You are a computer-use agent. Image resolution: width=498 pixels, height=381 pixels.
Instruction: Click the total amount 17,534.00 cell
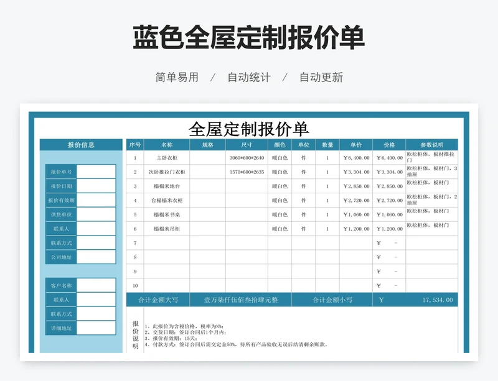click(x=415, y=300)
